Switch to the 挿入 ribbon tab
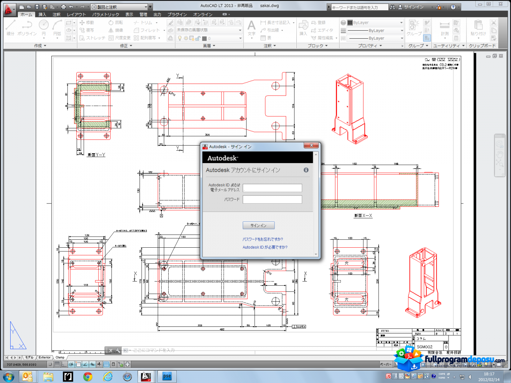The image size is (511, 383). [x=42, y=15]
